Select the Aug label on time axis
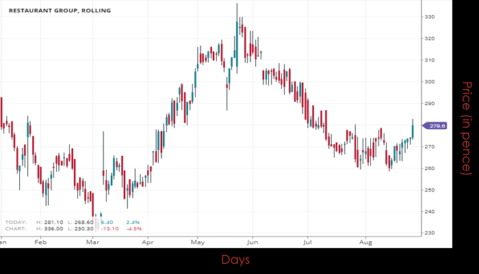 click(x=365, y=242)
